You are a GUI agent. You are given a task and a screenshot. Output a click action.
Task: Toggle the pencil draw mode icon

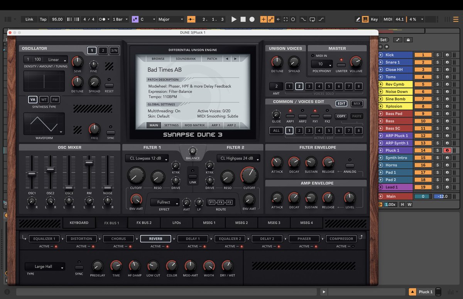(358, 19)
